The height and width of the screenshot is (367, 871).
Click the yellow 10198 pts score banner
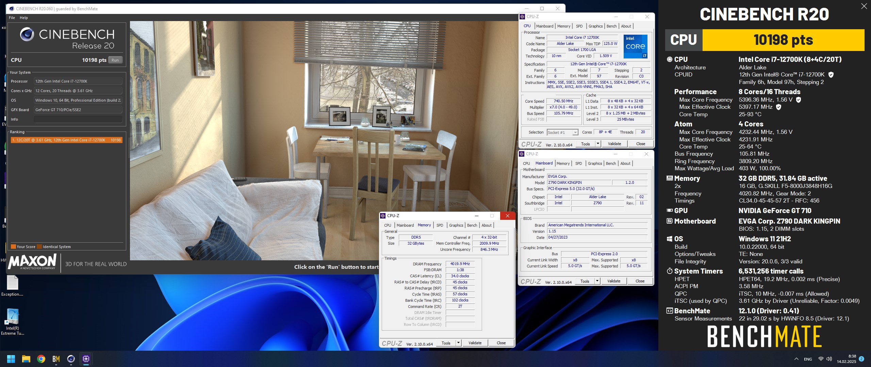783,40
